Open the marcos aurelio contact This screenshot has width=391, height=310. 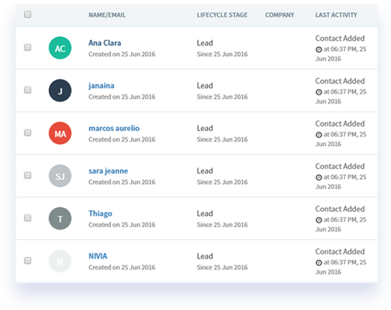pos(114,128)
